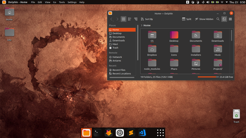The image size is (246, 138).
Task: Switch to Compact view mode
Action: [x=130, y=19]
